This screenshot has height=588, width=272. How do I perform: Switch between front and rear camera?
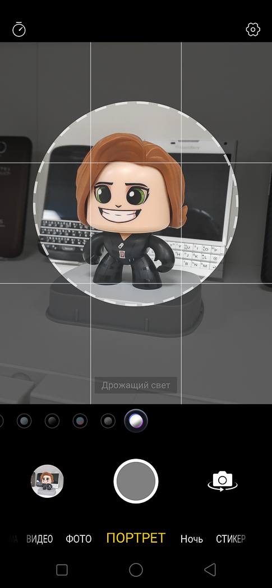[x=223, y=481]
